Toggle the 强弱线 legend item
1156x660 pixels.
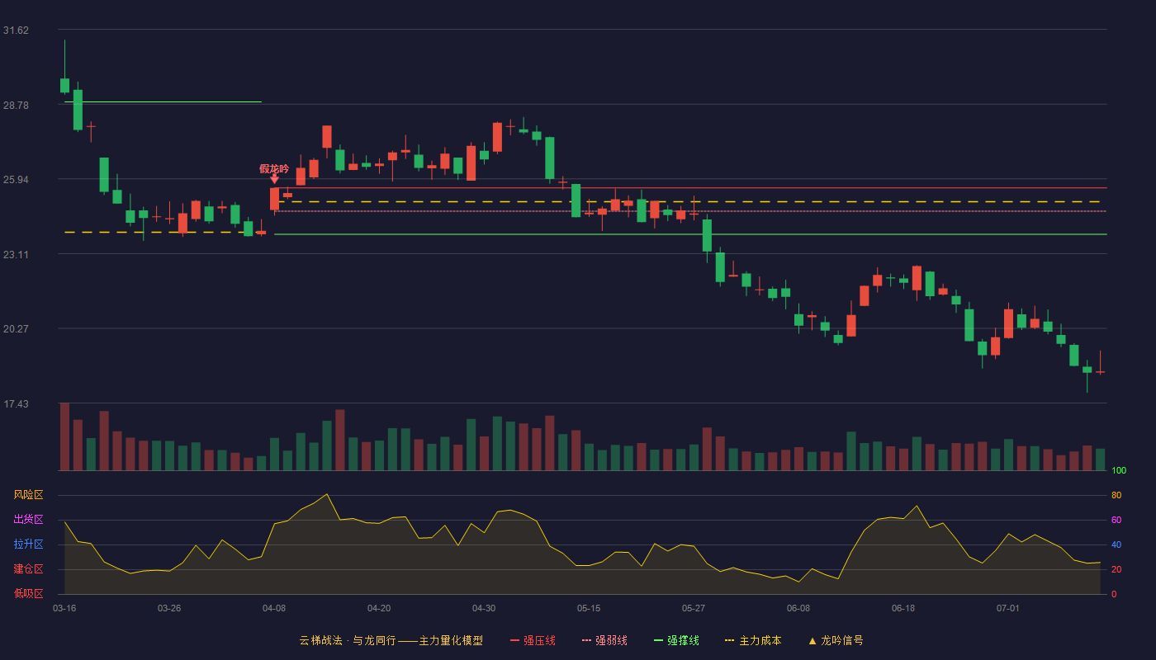pyautogui.click(x=604, y=640)
